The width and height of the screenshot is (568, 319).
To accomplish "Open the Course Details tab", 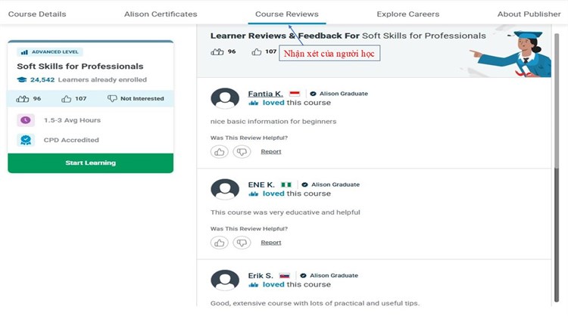I will (37, 14).
